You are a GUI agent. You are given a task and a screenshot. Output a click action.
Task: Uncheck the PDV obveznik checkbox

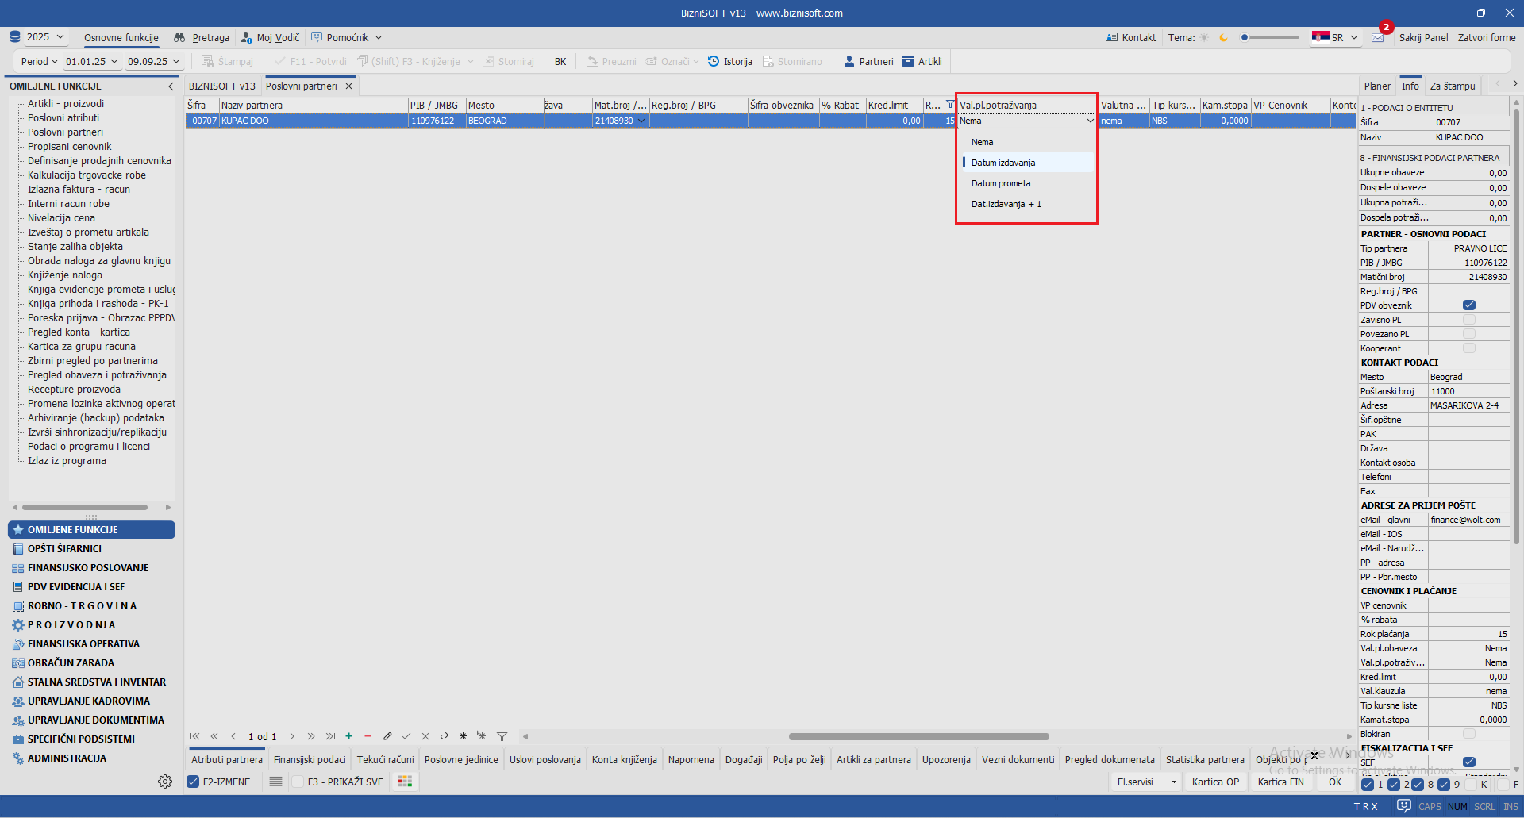(1468, 305)
